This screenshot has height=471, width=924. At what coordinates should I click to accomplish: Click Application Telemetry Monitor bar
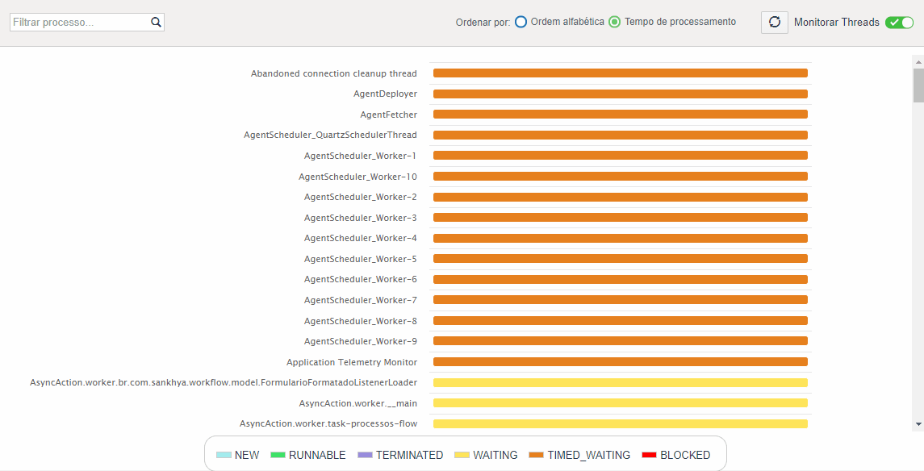click(620, 362)
